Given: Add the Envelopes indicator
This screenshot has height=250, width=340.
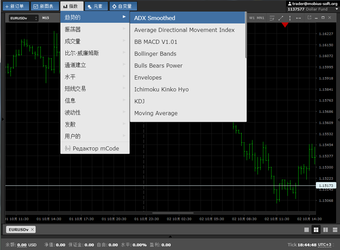Looking at the screenshot, I should [187, 77].
